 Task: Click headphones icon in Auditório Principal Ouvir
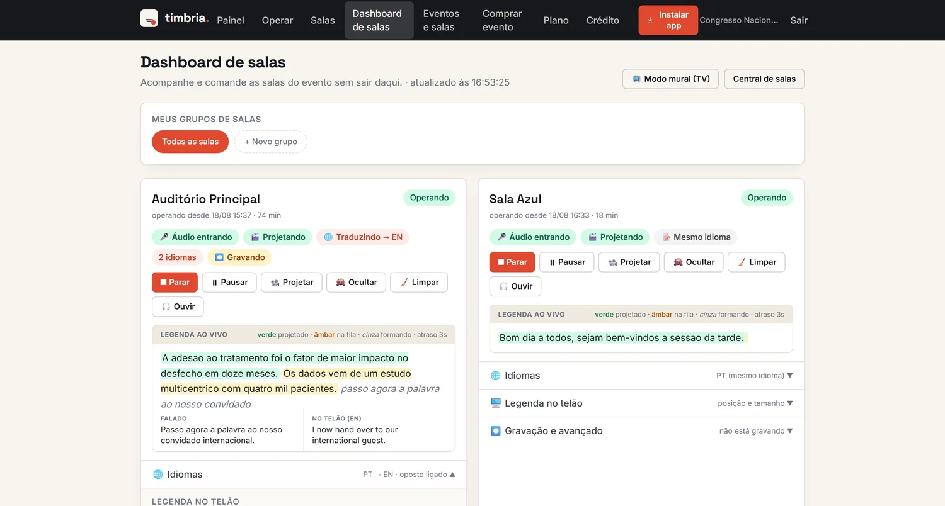[x=166, y=306]
